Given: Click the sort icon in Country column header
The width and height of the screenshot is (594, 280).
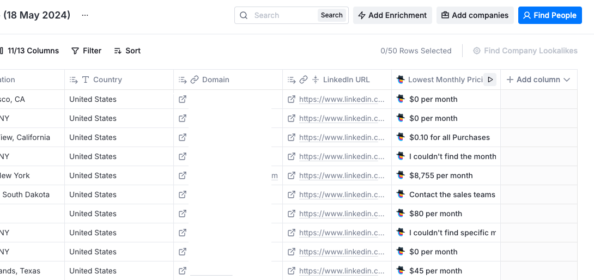Looking at the screenshot, I should click(74, 80).
